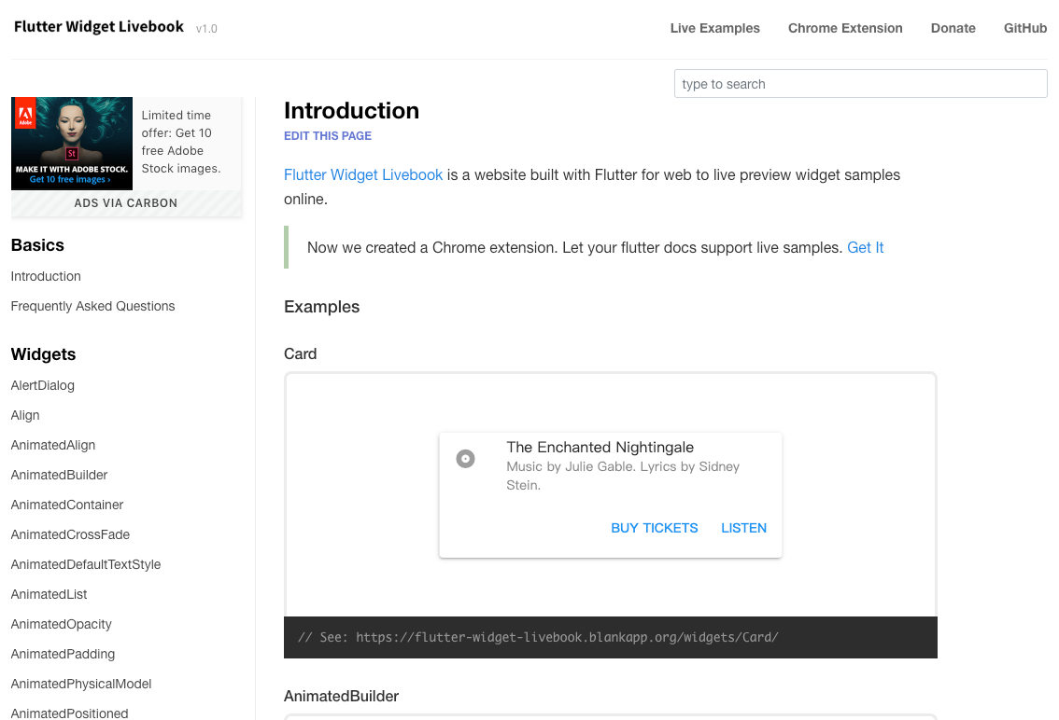Select AnimatedPhysicalModel in sidebar
1059x720 pixels.
tap(81, 684)
